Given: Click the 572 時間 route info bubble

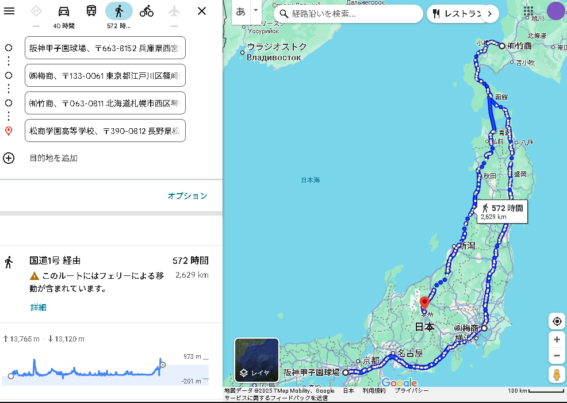Looking at the screenshot, I should coord(502,212).
